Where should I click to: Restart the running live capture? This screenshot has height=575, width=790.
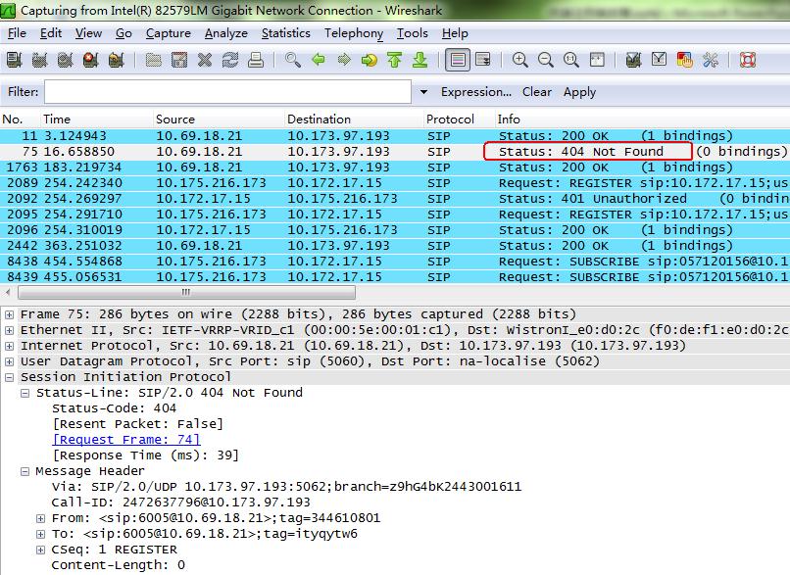[117, 60]
